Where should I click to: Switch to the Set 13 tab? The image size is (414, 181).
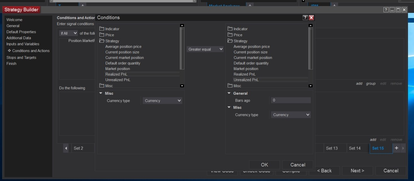[x=332, y=148]
